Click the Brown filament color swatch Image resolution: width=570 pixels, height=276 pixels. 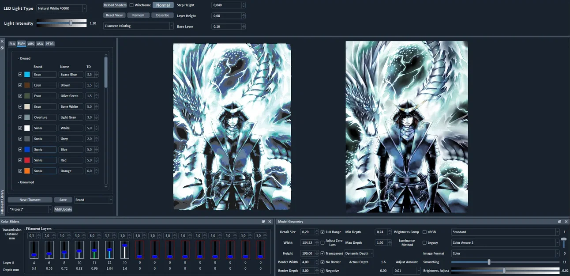(x=27, y=85)
